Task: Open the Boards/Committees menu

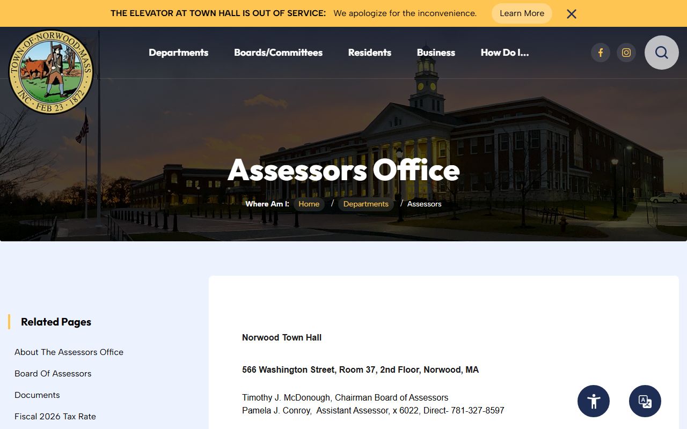Action: [278, 53]
